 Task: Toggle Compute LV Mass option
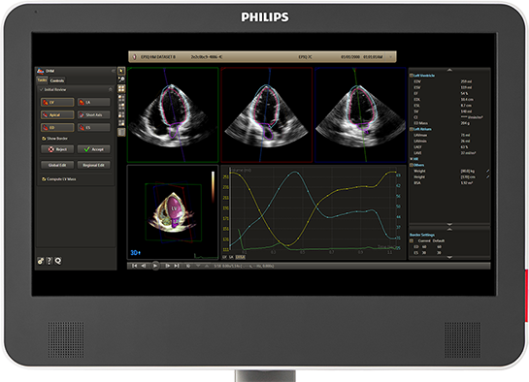(58, 179)
